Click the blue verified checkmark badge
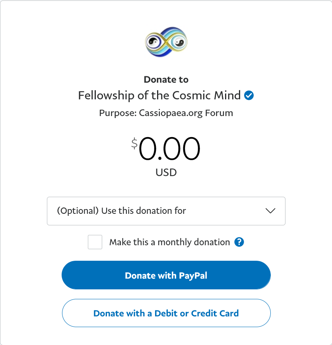 pos(249,96)
